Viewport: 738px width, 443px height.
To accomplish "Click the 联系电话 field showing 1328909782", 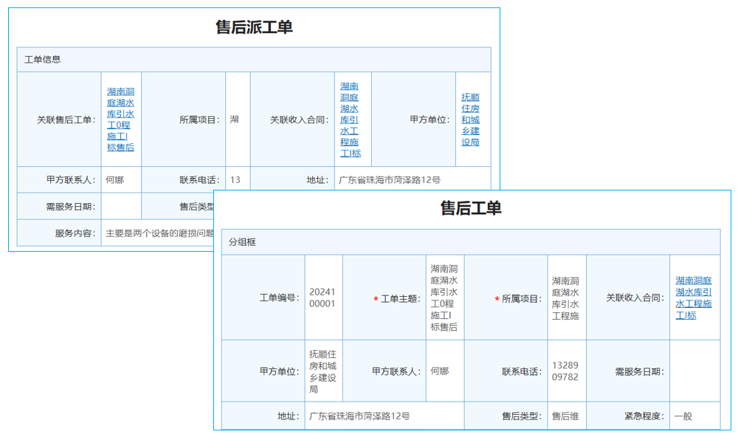I will [566, 371].
